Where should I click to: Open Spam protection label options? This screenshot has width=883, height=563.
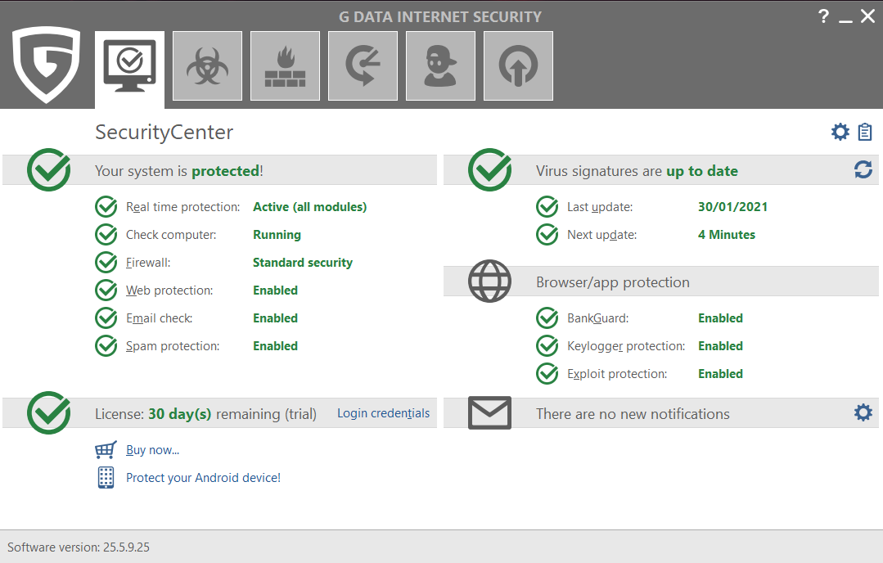click(x=173, y=346)
